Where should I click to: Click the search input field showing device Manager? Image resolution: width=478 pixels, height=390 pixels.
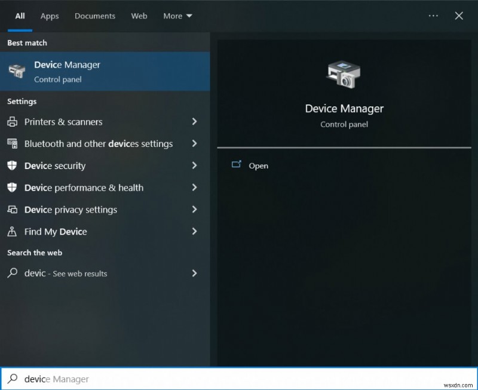(239, 379)
